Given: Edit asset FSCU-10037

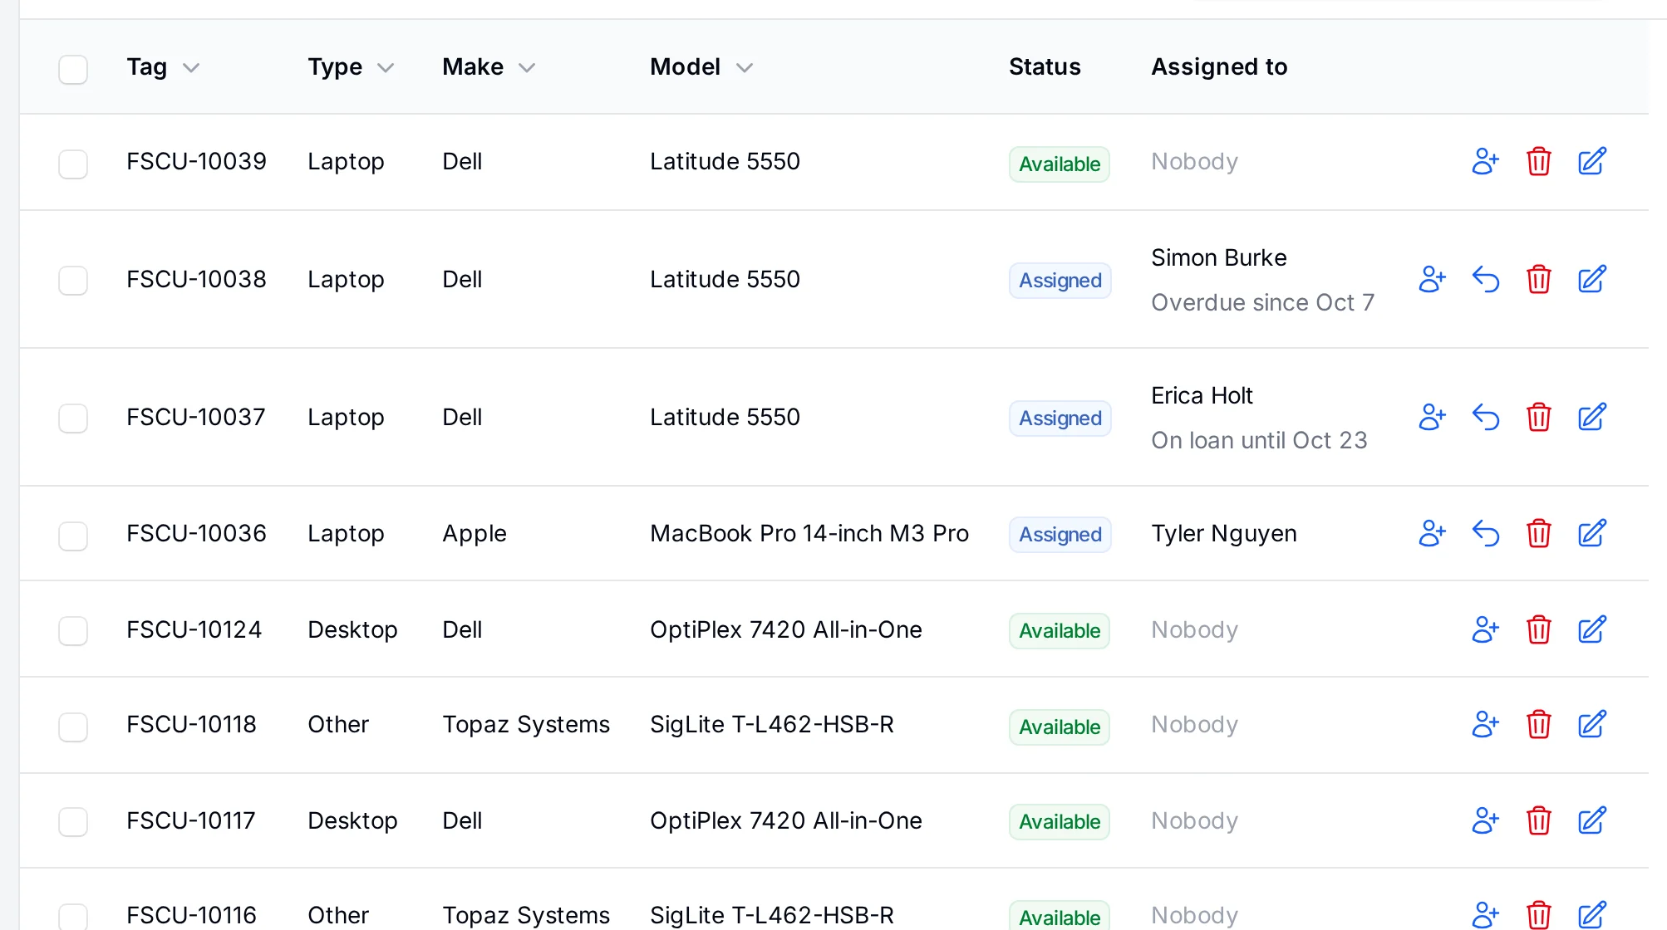Looking at the screenshot, I should (x=1592, y=417).
